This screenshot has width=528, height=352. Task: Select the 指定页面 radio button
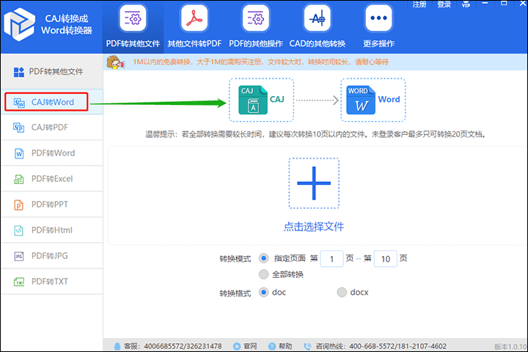point(264,258)
